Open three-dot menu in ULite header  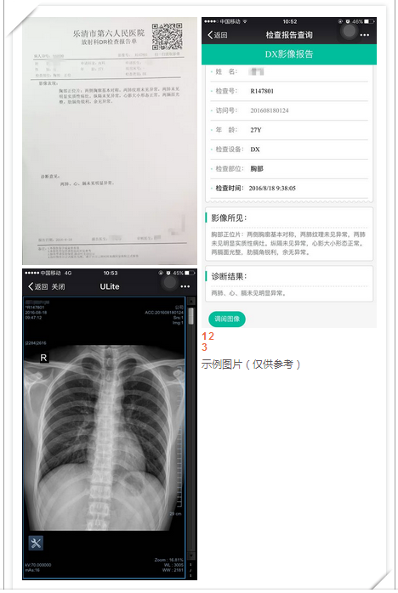185,286
